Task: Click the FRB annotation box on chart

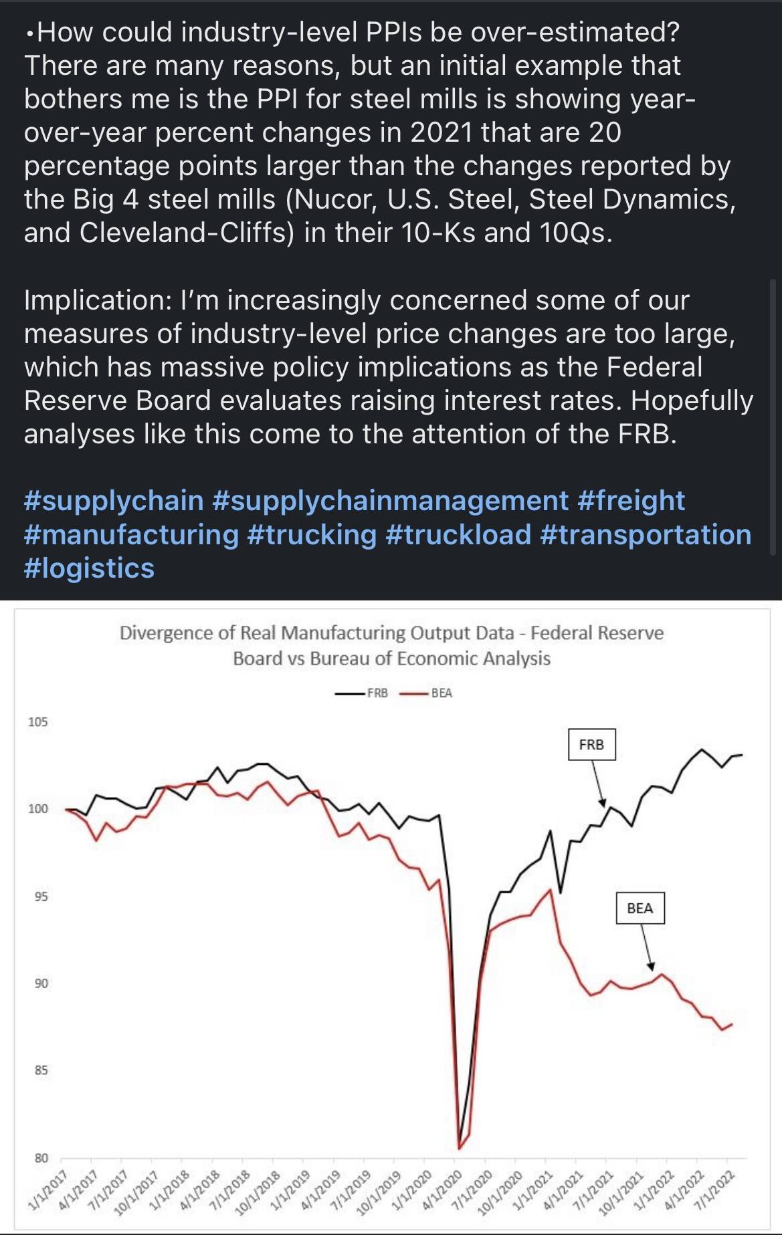Action: pyautogui.click(x=591, y=744)
